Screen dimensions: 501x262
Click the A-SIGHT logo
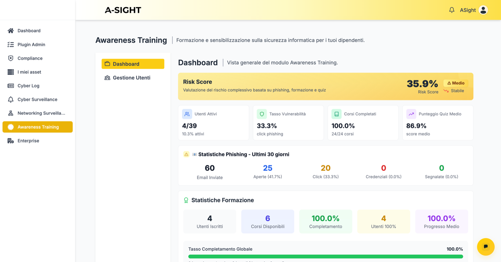click(x=123, y=10)
